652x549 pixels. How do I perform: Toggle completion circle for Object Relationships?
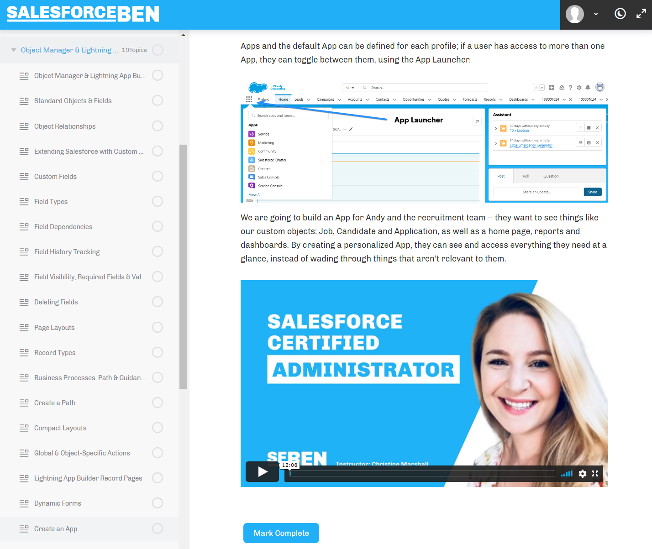click(158, 126)
